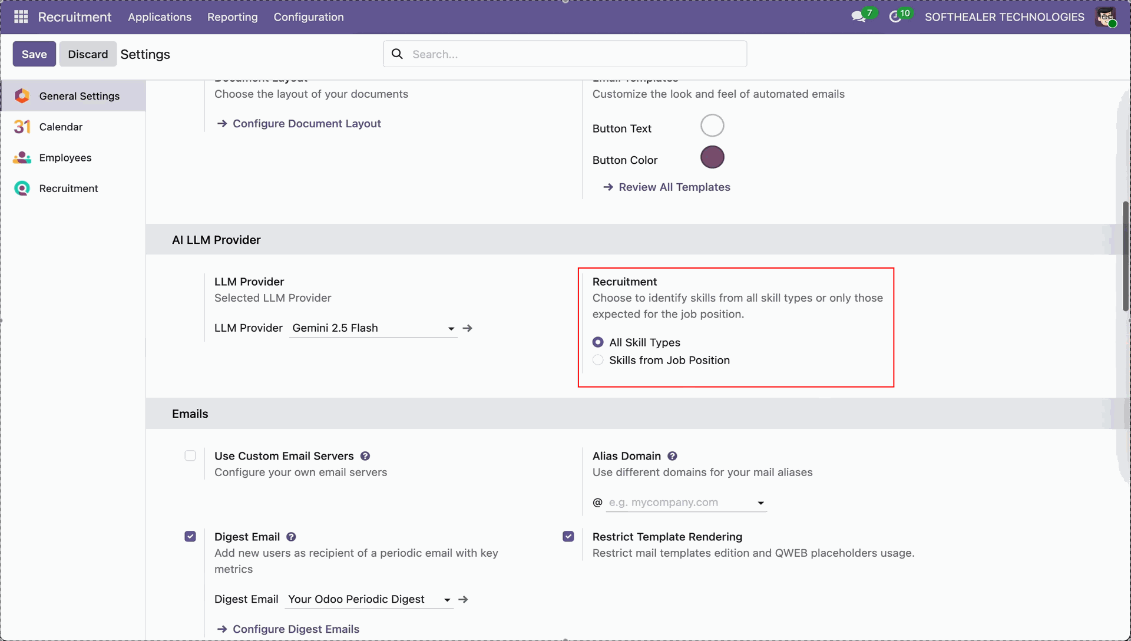
Task: Open the activities clock icon
Action: click(895, 17)
